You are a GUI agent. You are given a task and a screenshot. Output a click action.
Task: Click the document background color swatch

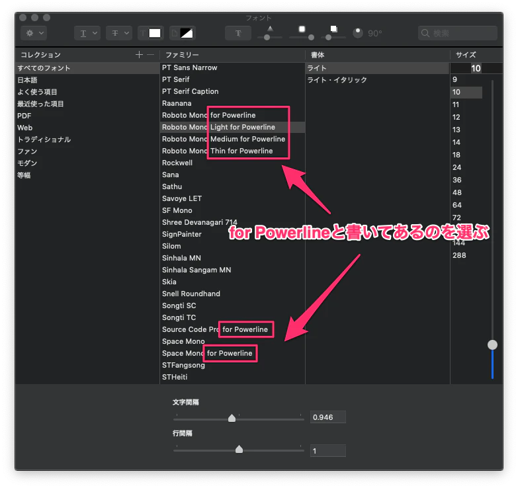coord(187,33)
